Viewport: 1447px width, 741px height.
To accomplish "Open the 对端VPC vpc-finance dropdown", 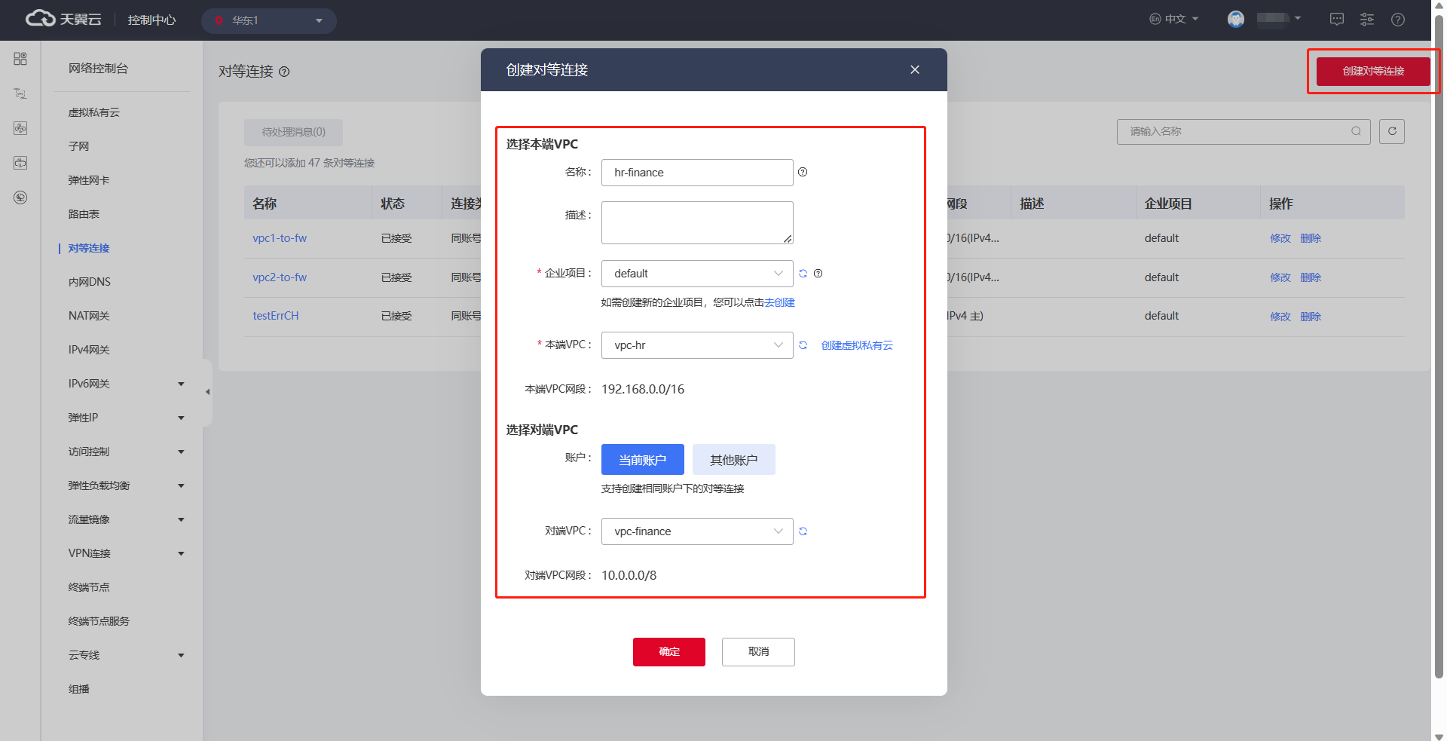I will tap(696, 531).
